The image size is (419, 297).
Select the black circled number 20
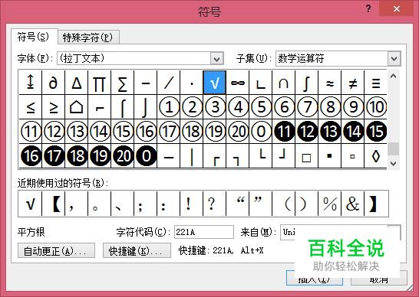point(122,156)
